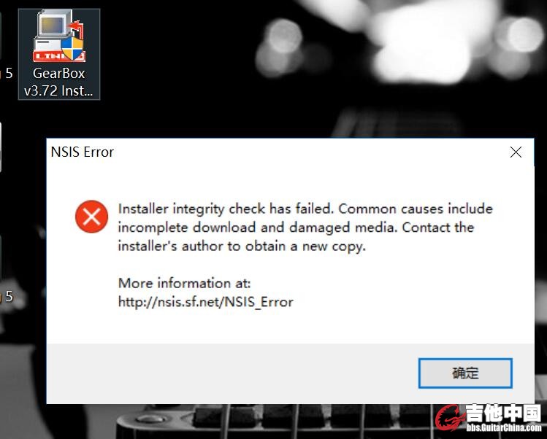This screenshot has width=547, height=439.
Task: Click the More information at: text line
Action: (185, 283)
